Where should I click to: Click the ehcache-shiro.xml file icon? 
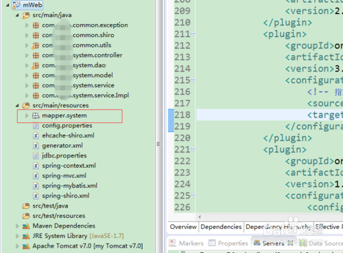point(36,135)
